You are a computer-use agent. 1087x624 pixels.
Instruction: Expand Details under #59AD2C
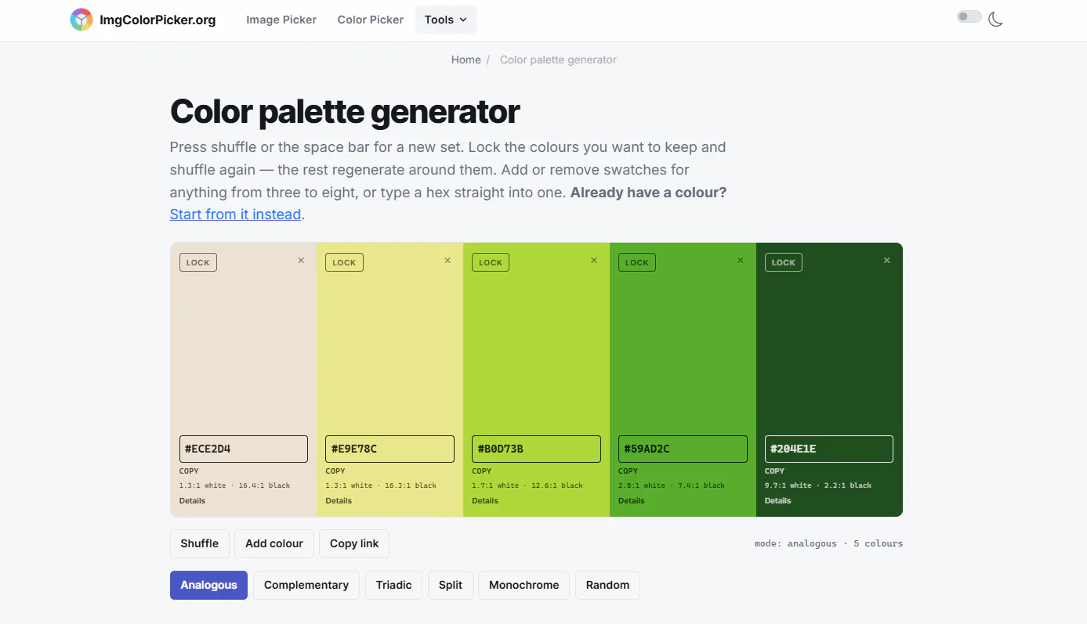click(x=632, y=500)
